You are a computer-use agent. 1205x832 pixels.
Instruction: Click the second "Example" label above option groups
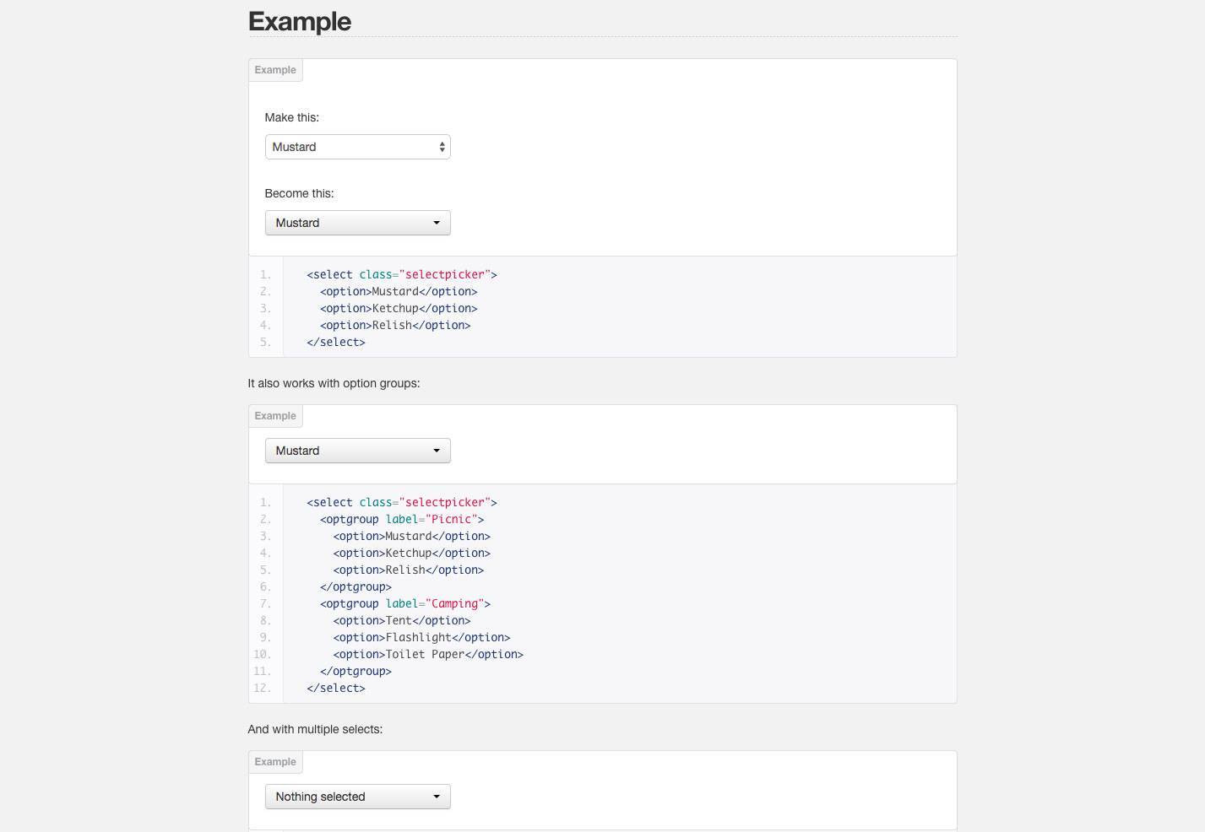tap(275, 416)
